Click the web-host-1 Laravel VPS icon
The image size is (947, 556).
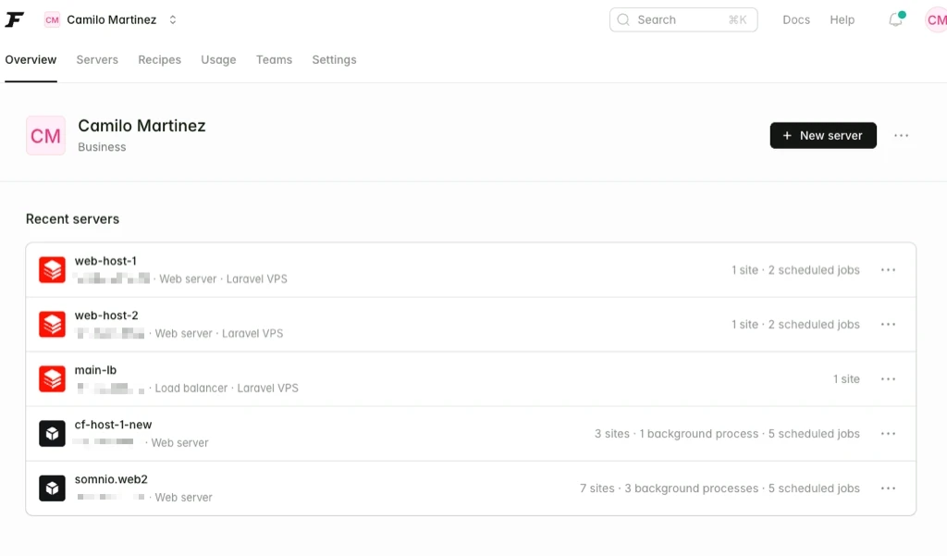point(52,270)
